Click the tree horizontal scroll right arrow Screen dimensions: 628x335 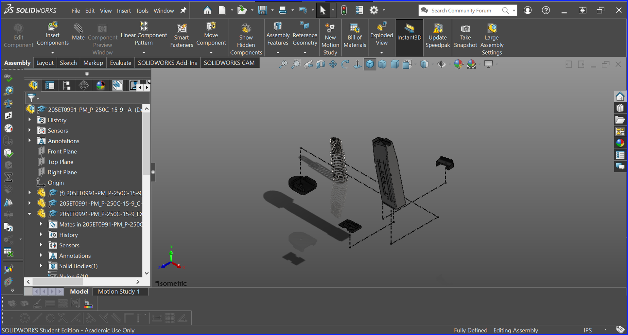pos(138,282)
